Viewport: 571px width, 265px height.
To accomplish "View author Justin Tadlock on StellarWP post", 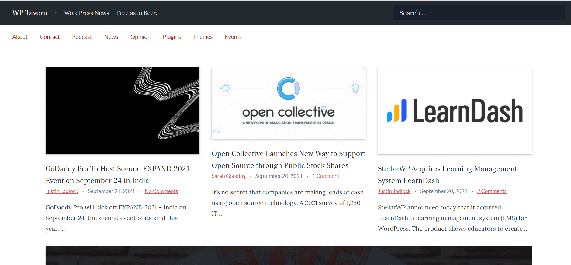I will point(394,191).
